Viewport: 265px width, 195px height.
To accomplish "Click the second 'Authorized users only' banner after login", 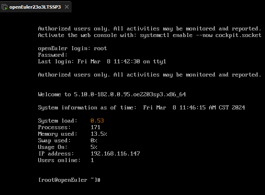I will (x=150, y=74).
